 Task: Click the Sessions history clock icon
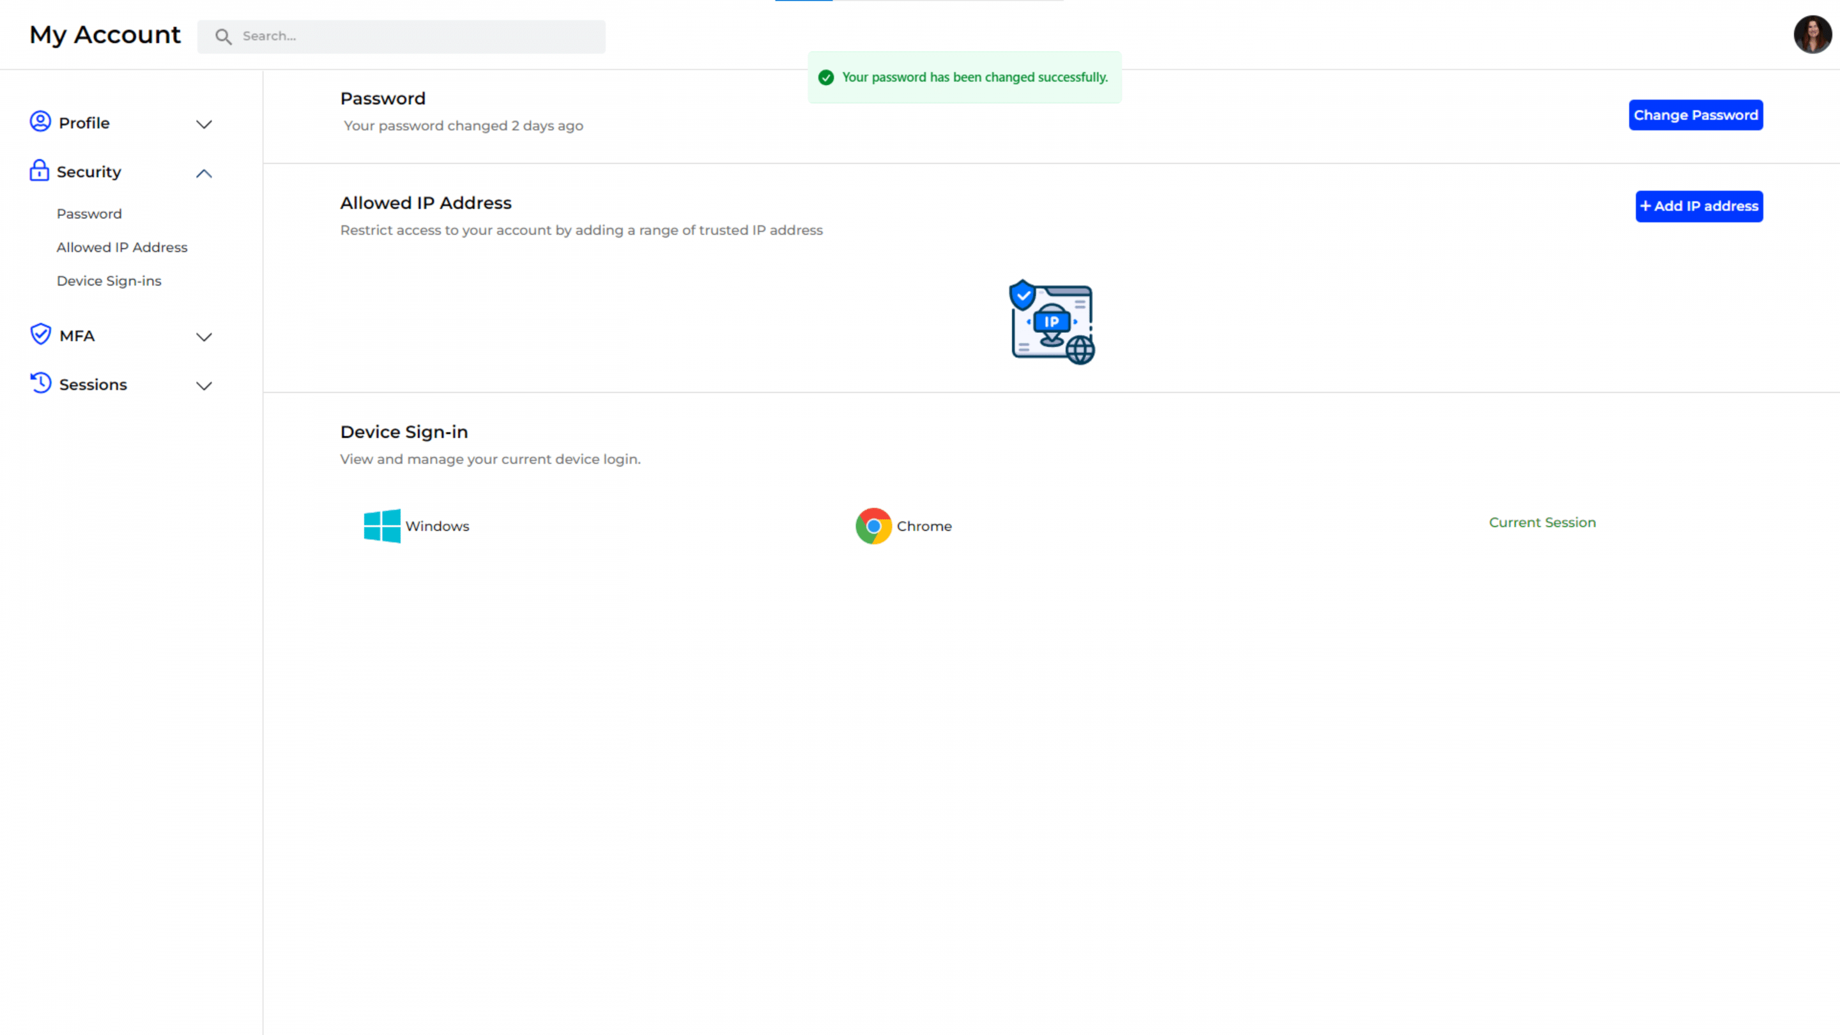41,383
